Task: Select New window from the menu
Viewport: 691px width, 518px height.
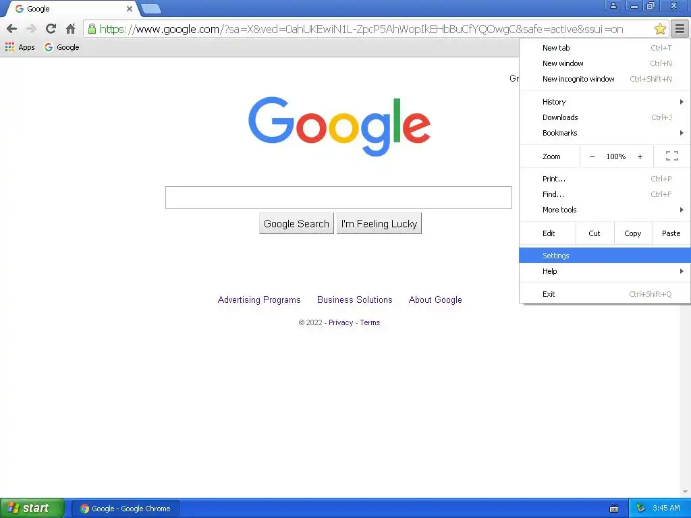Action: (x=605, y=63)
